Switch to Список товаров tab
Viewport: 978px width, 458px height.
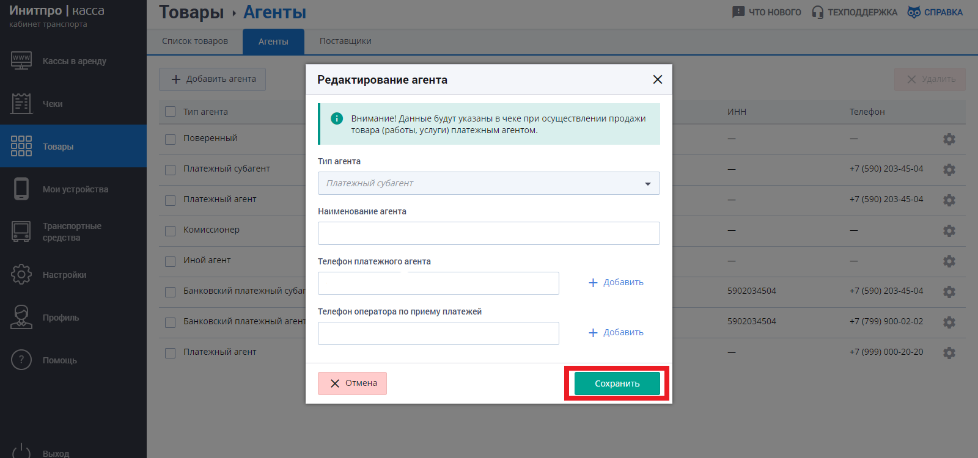click(x=195, y=41)
